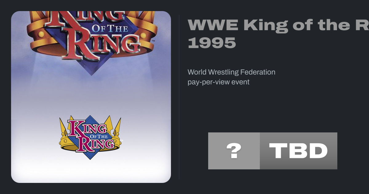This screenshot has height=194, width=369.
Task: Click the question mark rating icon
Action: (x=234, y=151)
